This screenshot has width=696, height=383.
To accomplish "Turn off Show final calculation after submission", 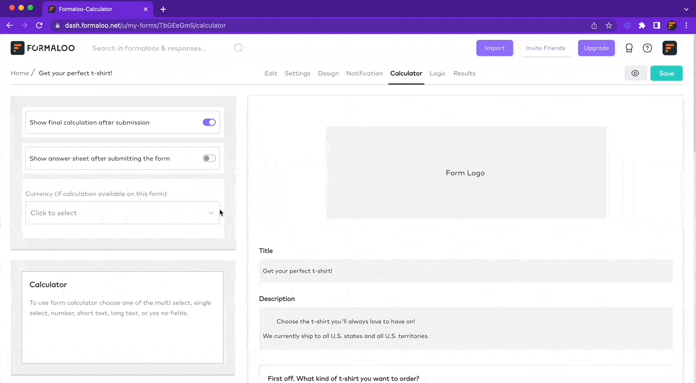I will [209, 122].
